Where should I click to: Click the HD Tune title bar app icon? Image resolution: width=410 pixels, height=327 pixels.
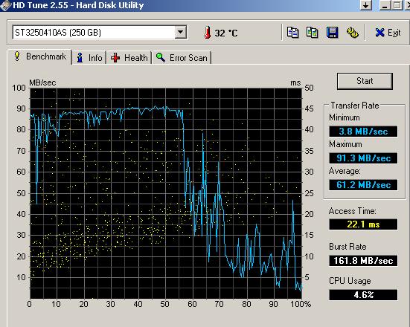(6, 5)
